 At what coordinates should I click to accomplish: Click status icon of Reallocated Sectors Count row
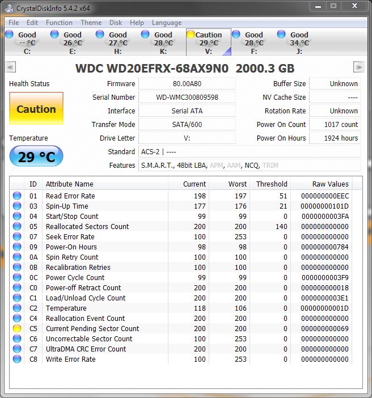(x=17, y=226)
